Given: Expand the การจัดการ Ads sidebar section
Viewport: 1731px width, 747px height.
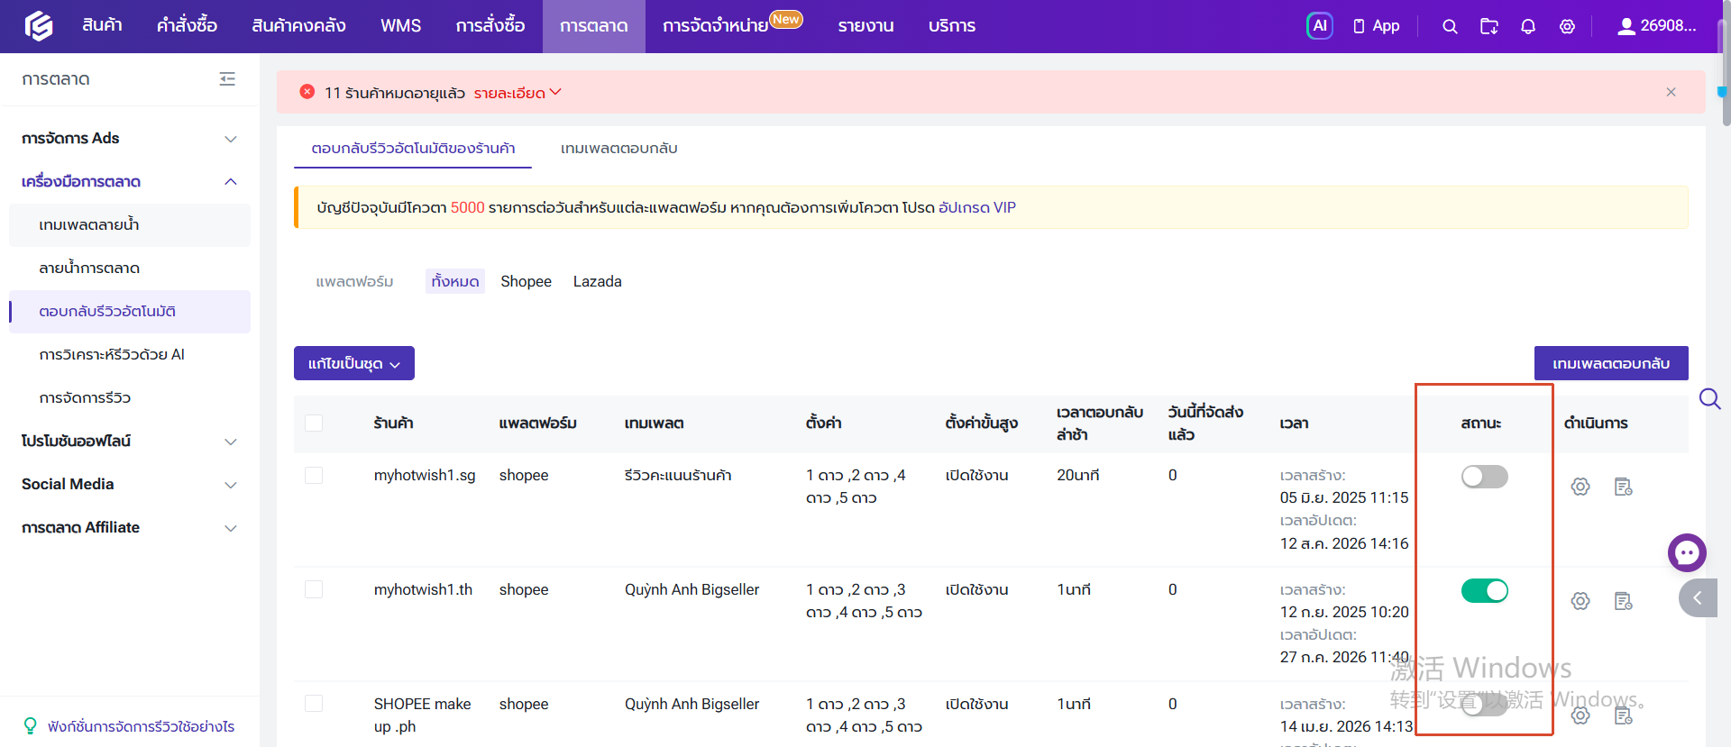Looking at the screenshot, I should (130, 139).
